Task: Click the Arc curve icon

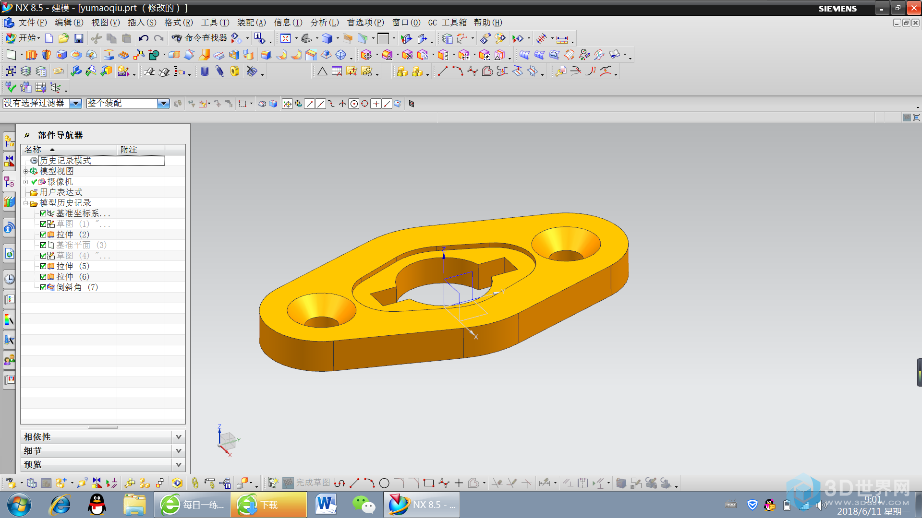Action: coord(458,71)
